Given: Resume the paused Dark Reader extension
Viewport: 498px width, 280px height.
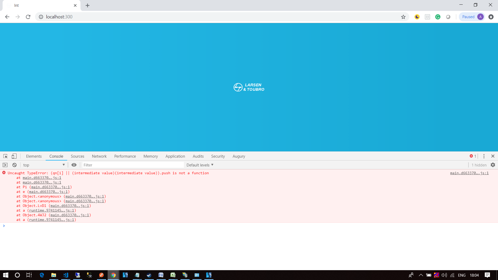Looking at the screenshot, I should [468, 17].
